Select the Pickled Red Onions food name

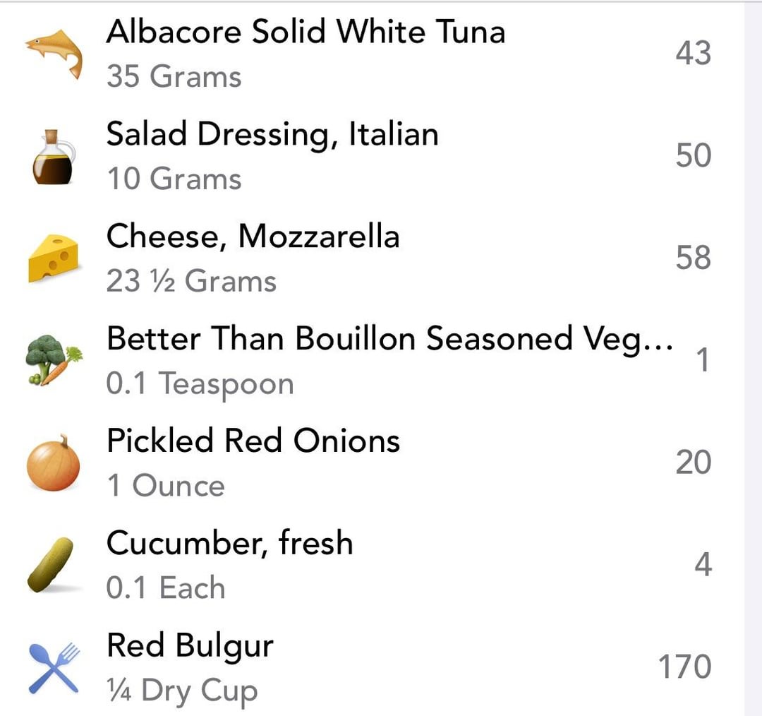[x=253, y=441]
